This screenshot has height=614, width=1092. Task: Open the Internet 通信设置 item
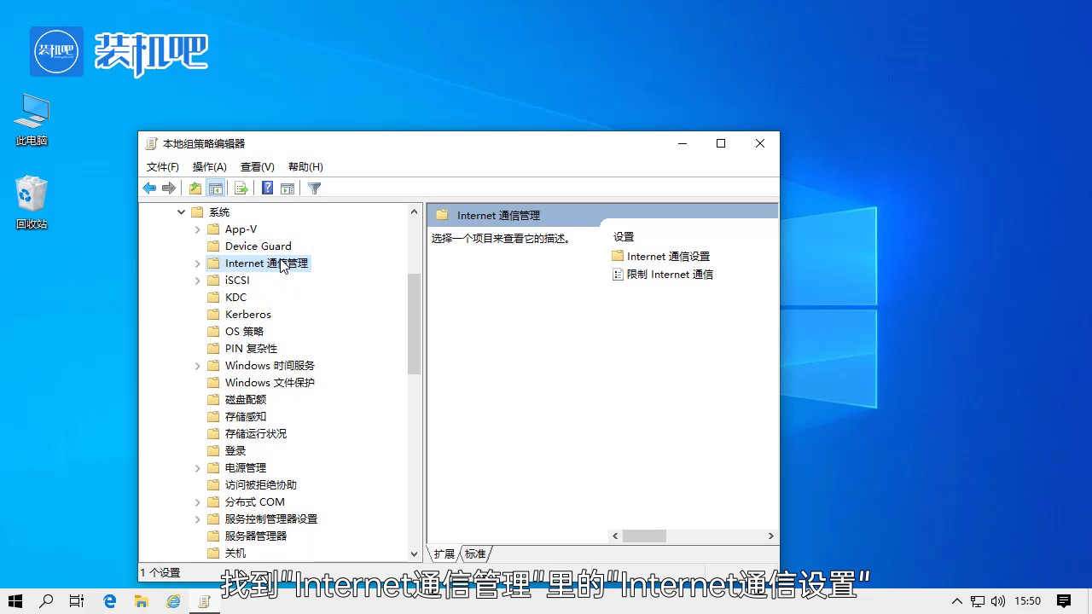click(x=669, y=256)
